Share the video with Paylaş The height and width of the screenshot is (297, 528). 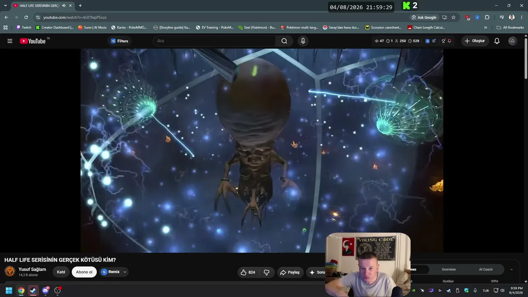click(290, 272)
